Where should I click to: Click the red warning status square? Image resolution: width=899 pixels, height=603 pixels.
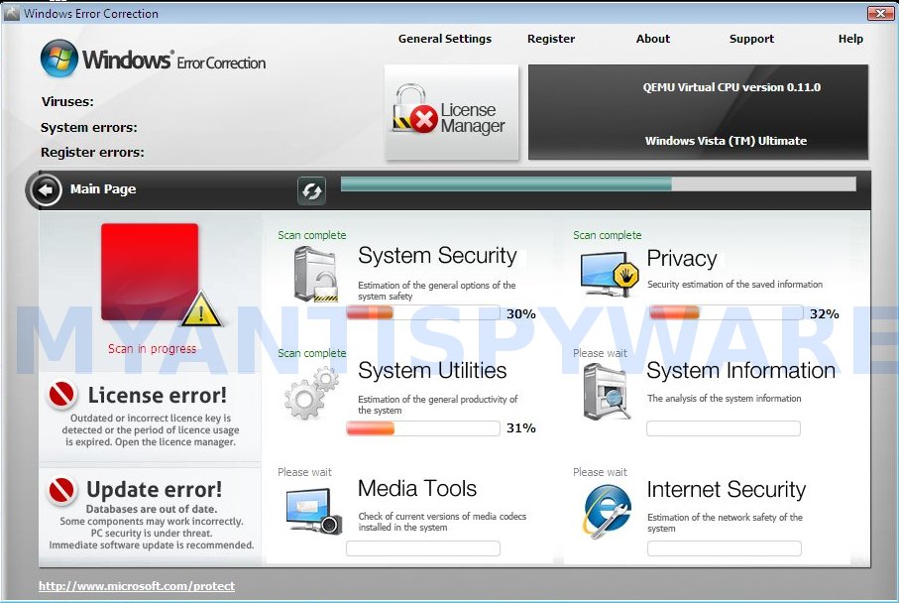coord(150,273)
